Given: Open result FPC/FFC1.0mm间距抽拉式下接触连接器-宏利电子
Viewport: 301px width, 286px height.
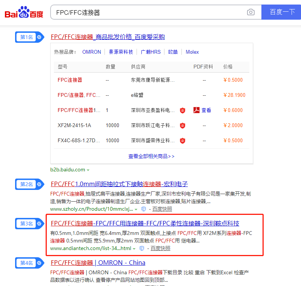Looking at the screenshot, I should coord(119,184).
